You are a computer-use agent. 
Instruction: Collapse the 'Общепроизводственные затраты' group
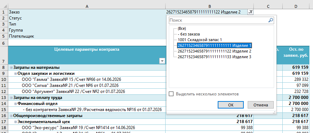point(11,116)
